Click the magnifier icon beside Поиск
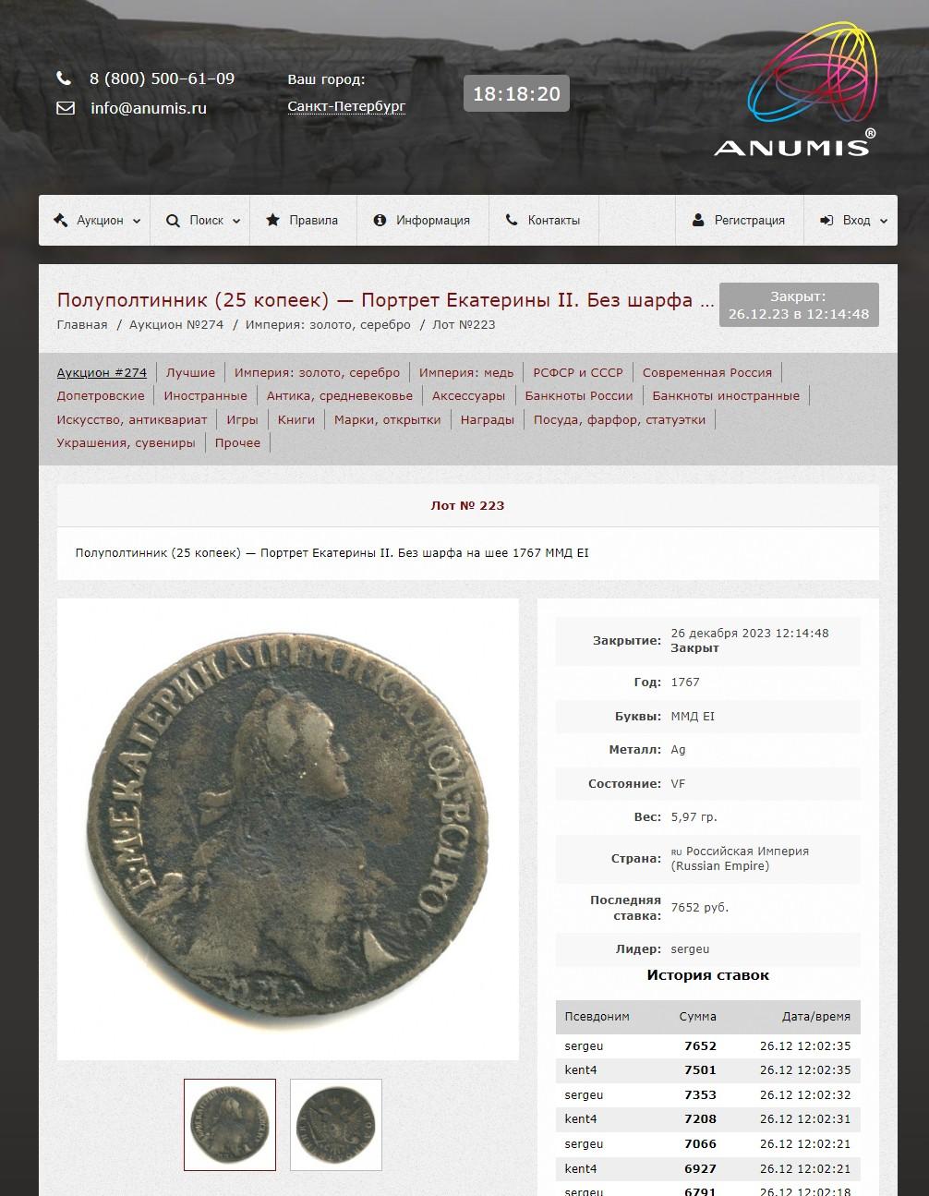The height and width of the screenshot is (1196, 929). click(x=173, y=221)
